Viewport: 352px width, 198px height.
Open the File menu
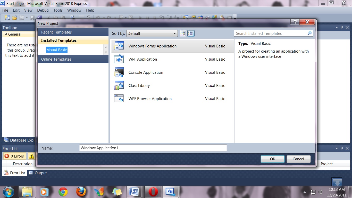point(5,10)
